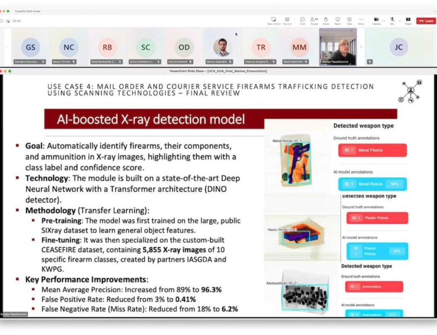Click the red Leave button
This screenshot has height=335, width=437.
coord(426,21)
